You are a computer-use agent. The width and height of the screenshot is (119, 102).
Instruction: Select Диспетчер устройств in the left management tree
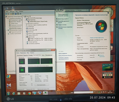16,28
